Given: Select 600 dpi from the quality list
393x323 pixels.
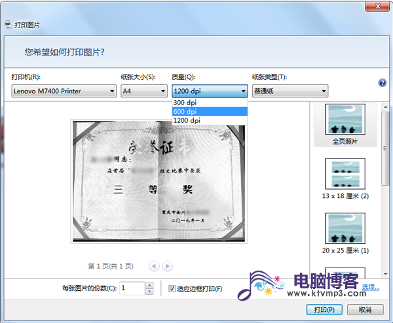Looking at the screenshot, I should 210,112.
